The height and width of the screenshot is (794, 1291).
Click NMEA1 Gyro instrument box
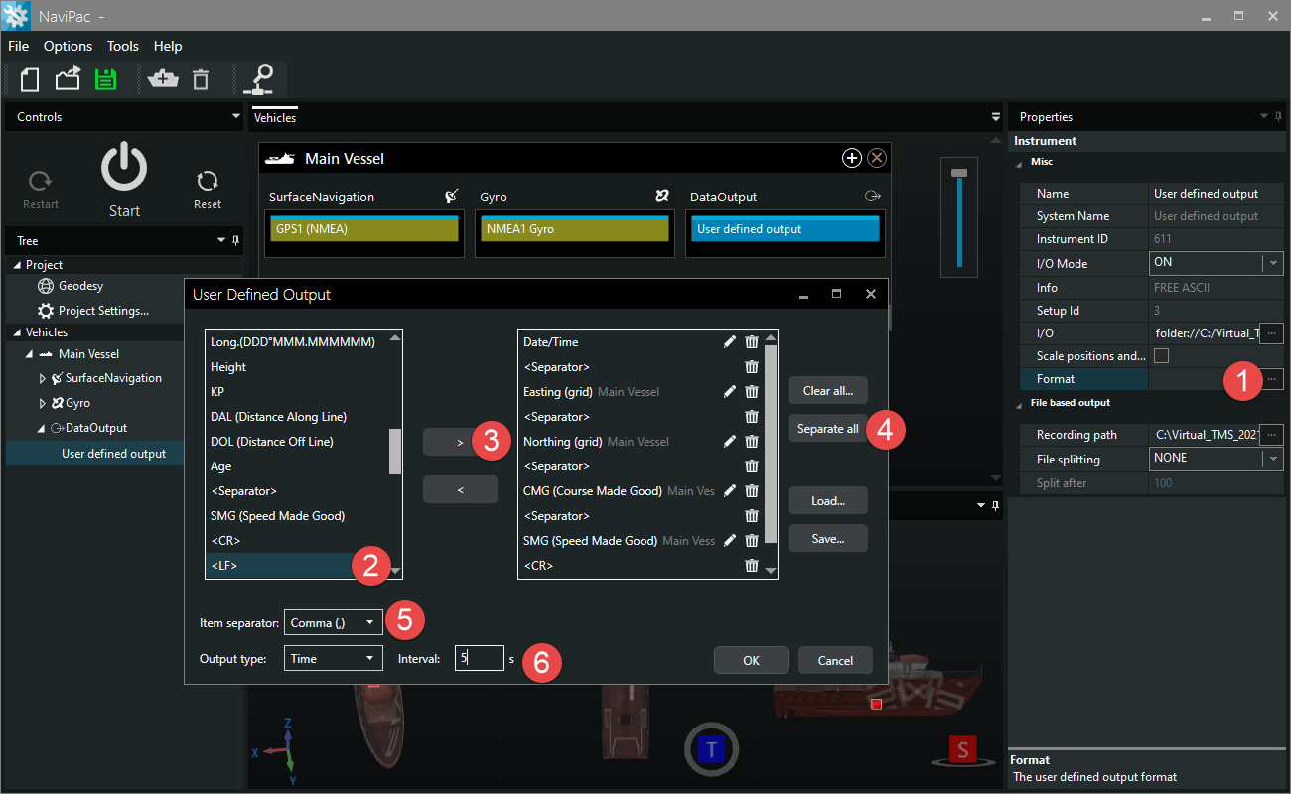(x=575, y=229)
